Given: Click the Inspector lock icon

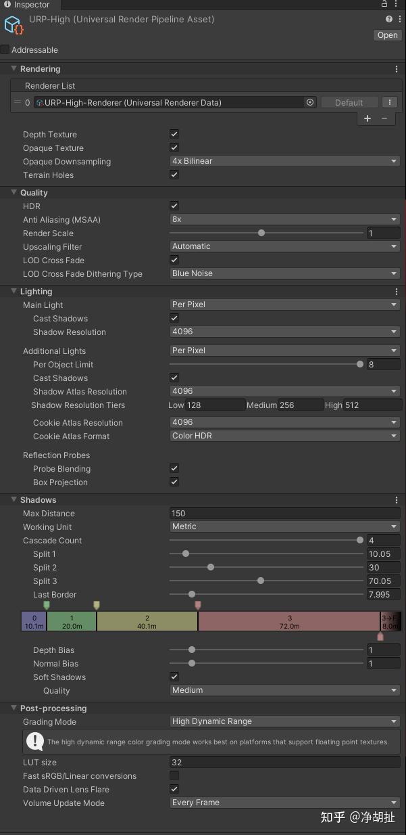Looking at the screenshot, I should [384, 4].
